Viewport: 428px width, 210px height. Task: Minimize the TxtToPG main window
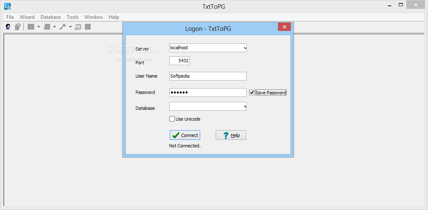pos(390,5)
